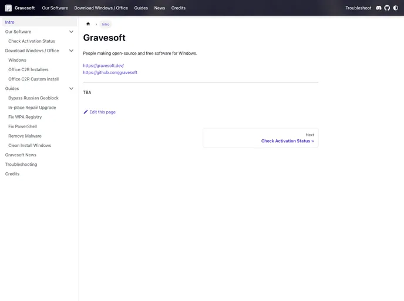The width and height of the screenshot is (404, 301).
Task: Collapse the Guides sidebar chevron
Action: (72, 88)
